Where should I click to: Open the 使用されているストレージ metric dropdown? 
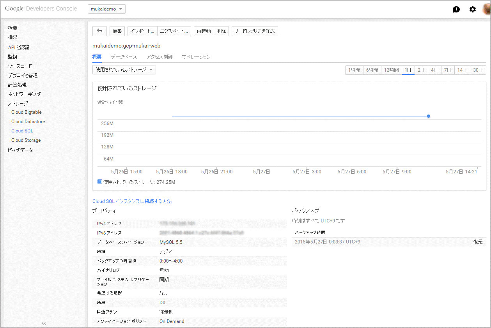click(124, 70)
